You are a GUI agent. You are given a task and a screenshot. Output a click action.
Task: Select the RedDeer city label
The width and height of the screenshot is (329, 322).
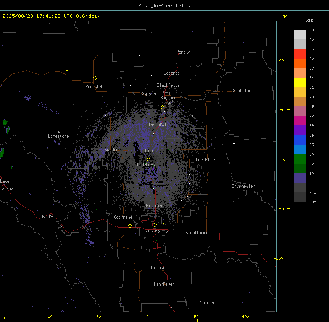pos(168,98)
